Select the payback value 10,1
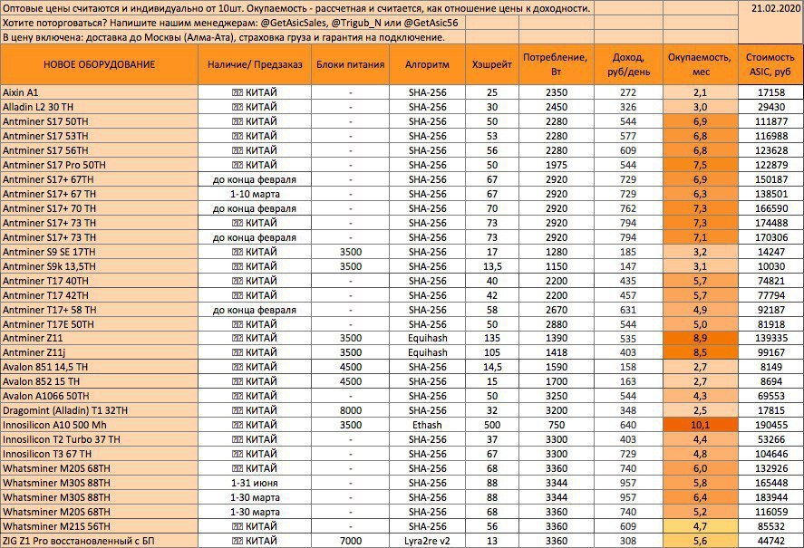 [700, 425]
